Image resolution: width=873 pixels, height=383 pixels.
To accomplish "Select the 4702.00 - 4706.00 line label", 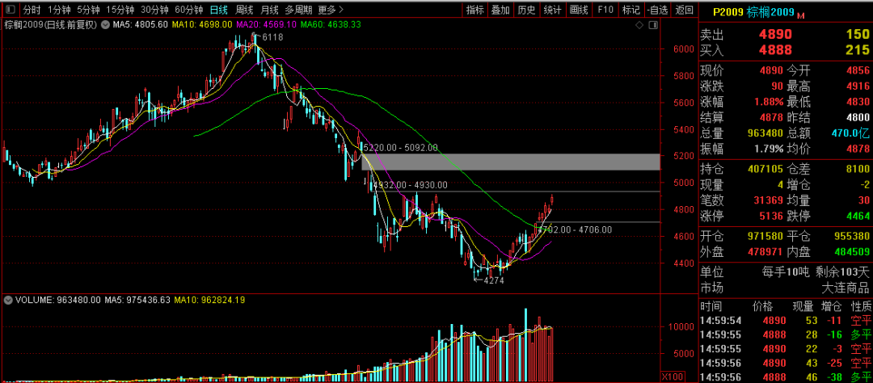I will click(x=575, y=229).
